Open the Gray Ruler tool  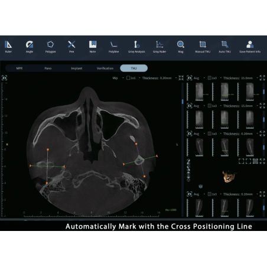point(159,47)
